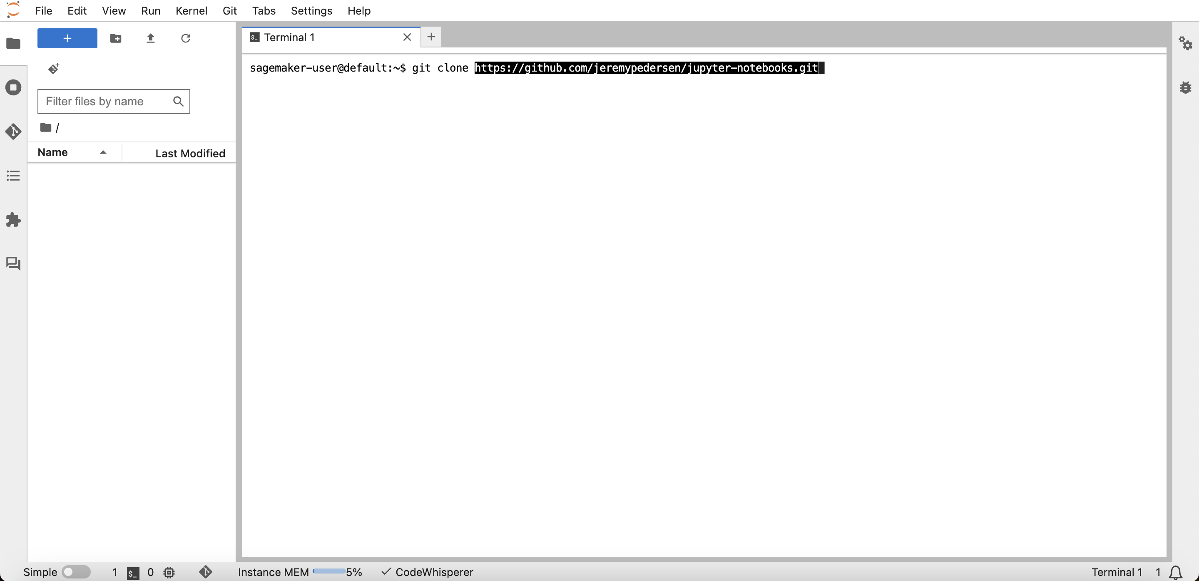Show the Table of Contents panel
1199x581 pixels.
tap(13, 176)
